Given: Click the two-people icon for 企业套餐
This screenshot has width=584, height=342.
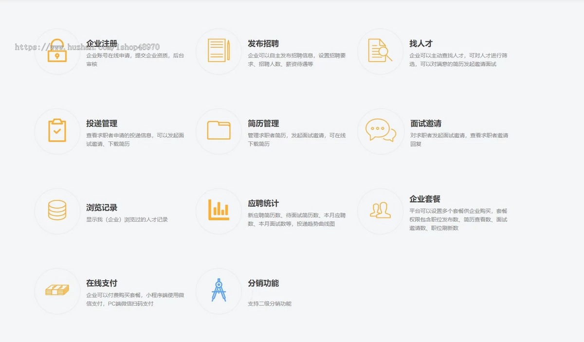Looking at the screenshot, I should (380, 210).
